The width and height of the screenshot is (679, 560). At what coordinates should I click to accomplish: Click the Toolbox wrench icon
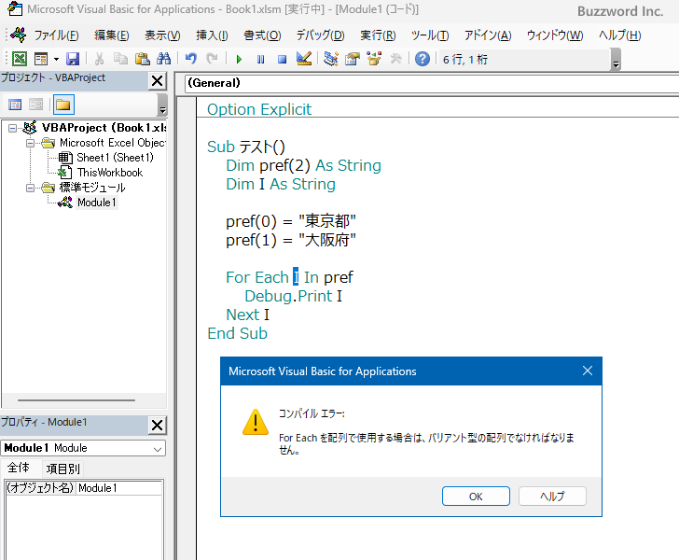[395, 59]
